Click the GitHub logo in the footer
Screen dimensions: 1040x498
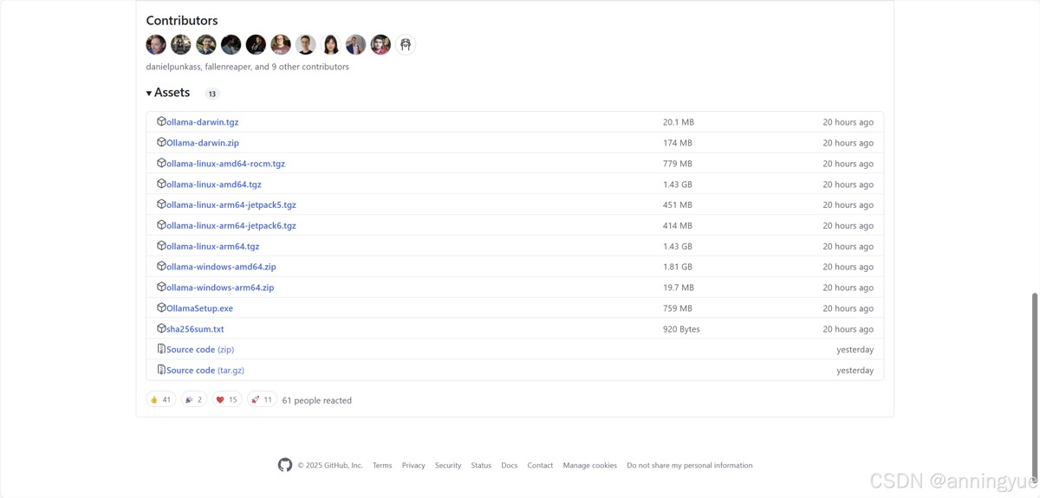[x=285, y=465]
